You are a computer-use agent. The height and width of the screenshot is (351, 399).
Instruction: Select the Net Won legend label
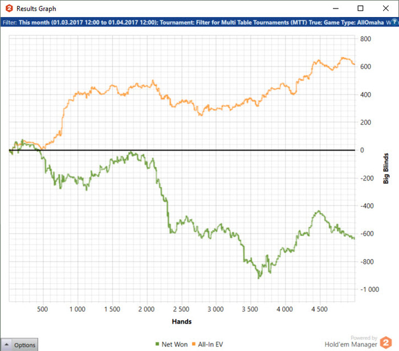[x=174, y=344]
